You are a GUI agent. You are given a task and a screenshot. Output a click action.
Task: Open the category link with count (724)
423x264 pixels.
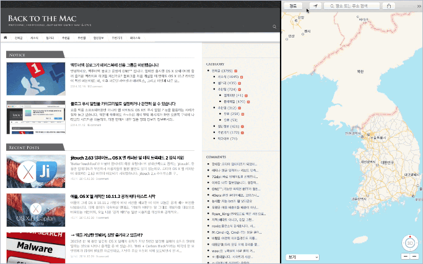pyautogui.click(x=227, y=90)
